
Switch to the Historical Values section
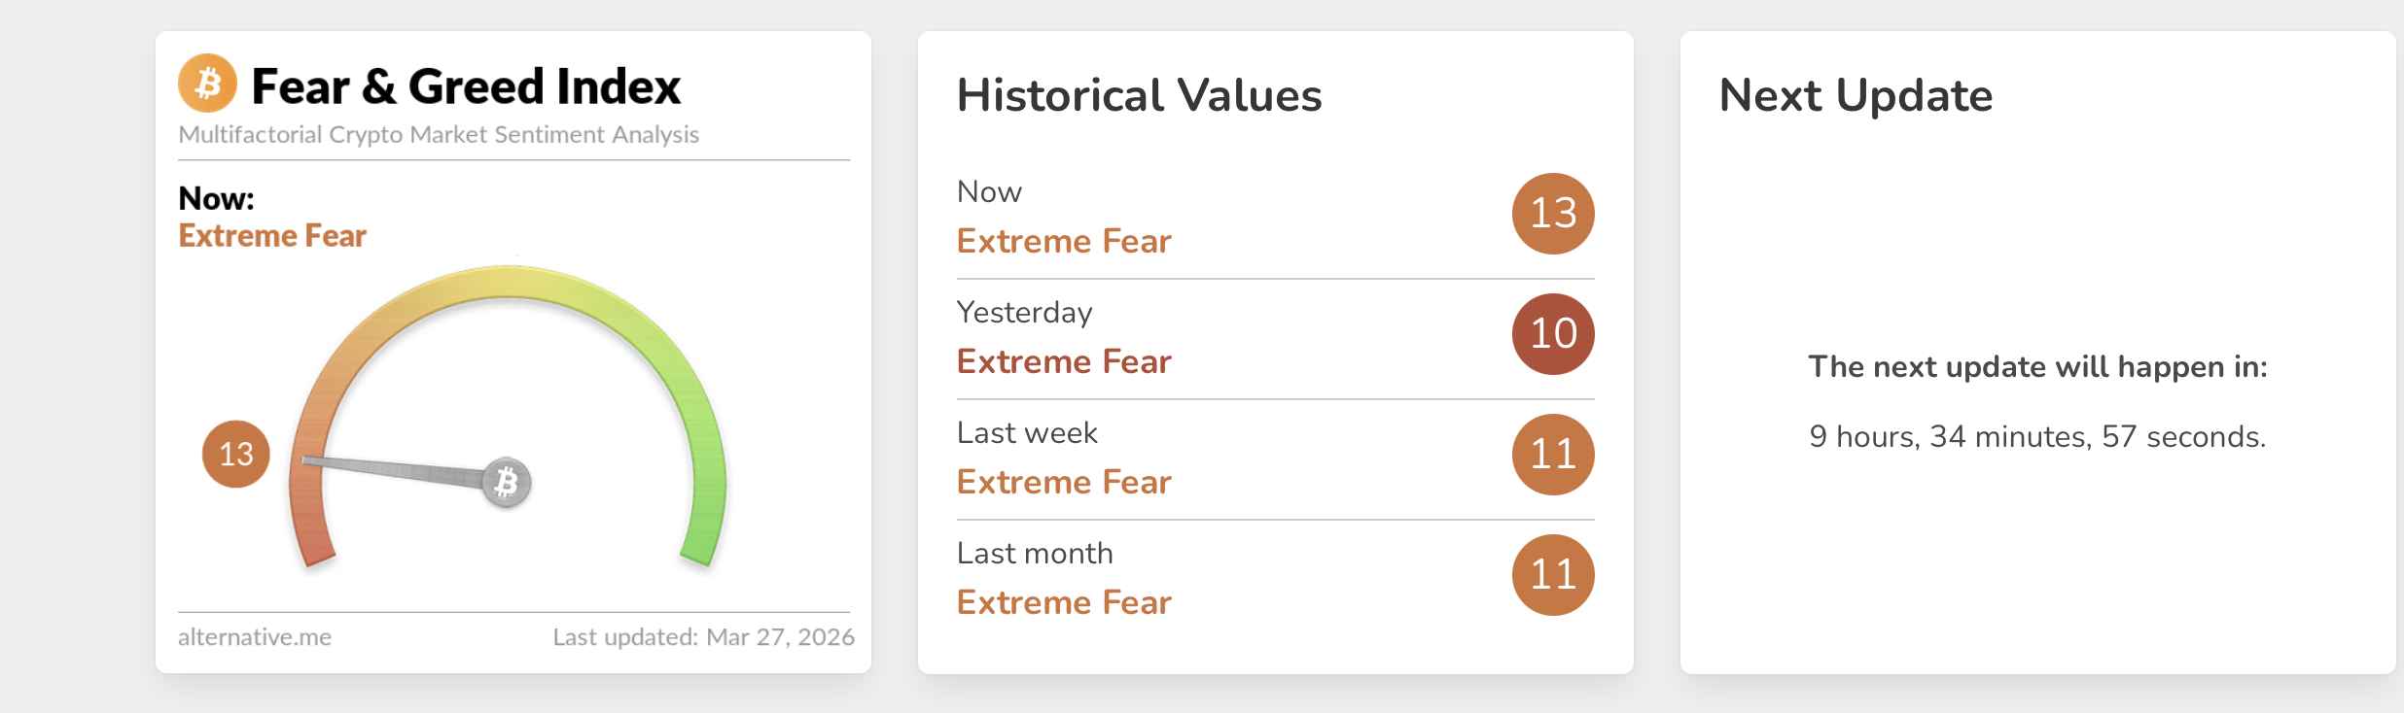[x=1138, y=94]
